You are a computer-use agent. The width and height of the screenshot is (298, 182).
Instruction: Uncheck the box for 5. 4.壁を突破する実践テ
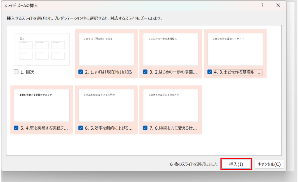[16, 128]
